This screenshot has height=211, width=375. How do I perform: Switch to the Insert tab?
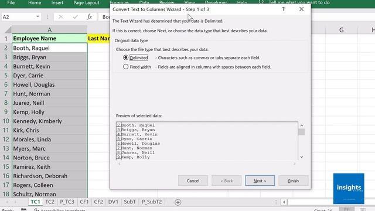pyautogui.click(x=57, y=2)
